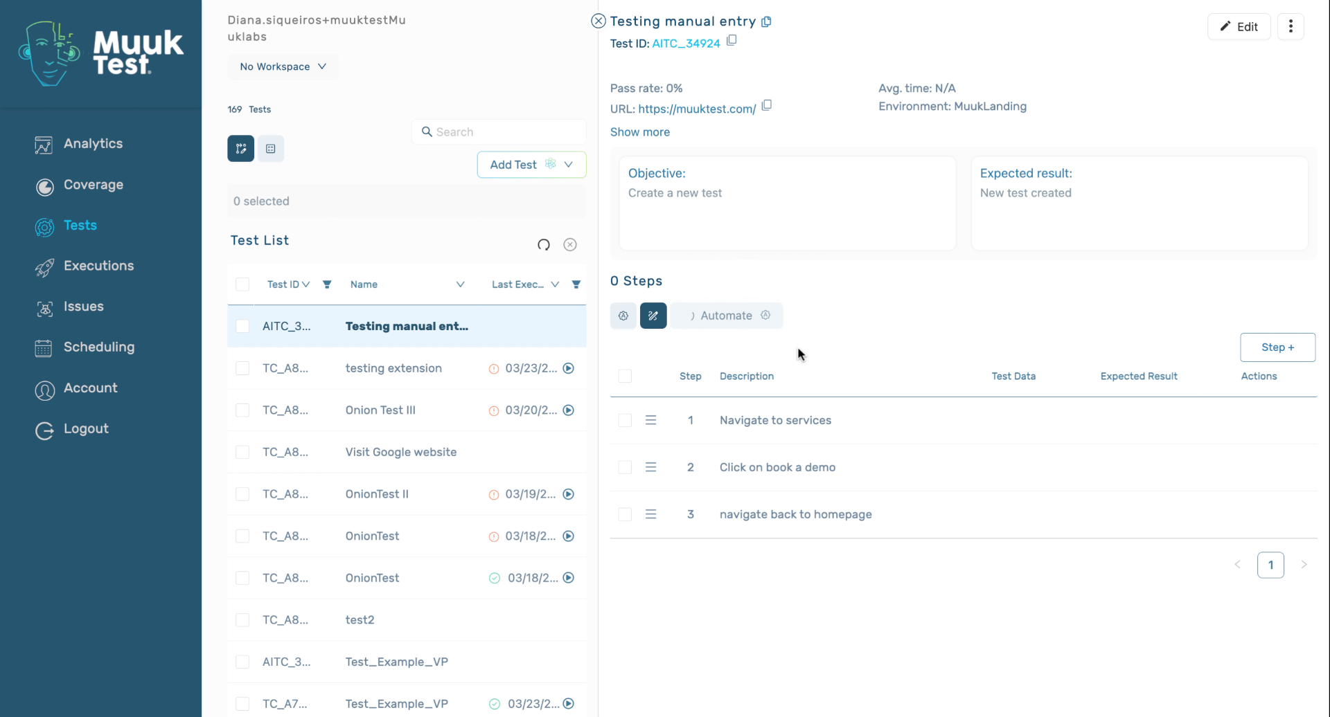Check the navigate back to homepage checkbox

click(625, 515)
